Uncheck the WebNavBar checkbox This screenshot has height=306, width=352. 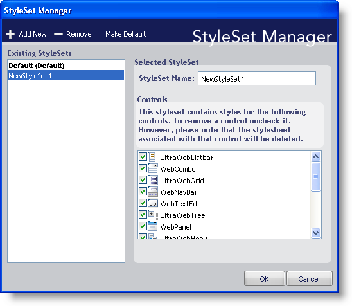pyautogui.click(x=143, y=192)
